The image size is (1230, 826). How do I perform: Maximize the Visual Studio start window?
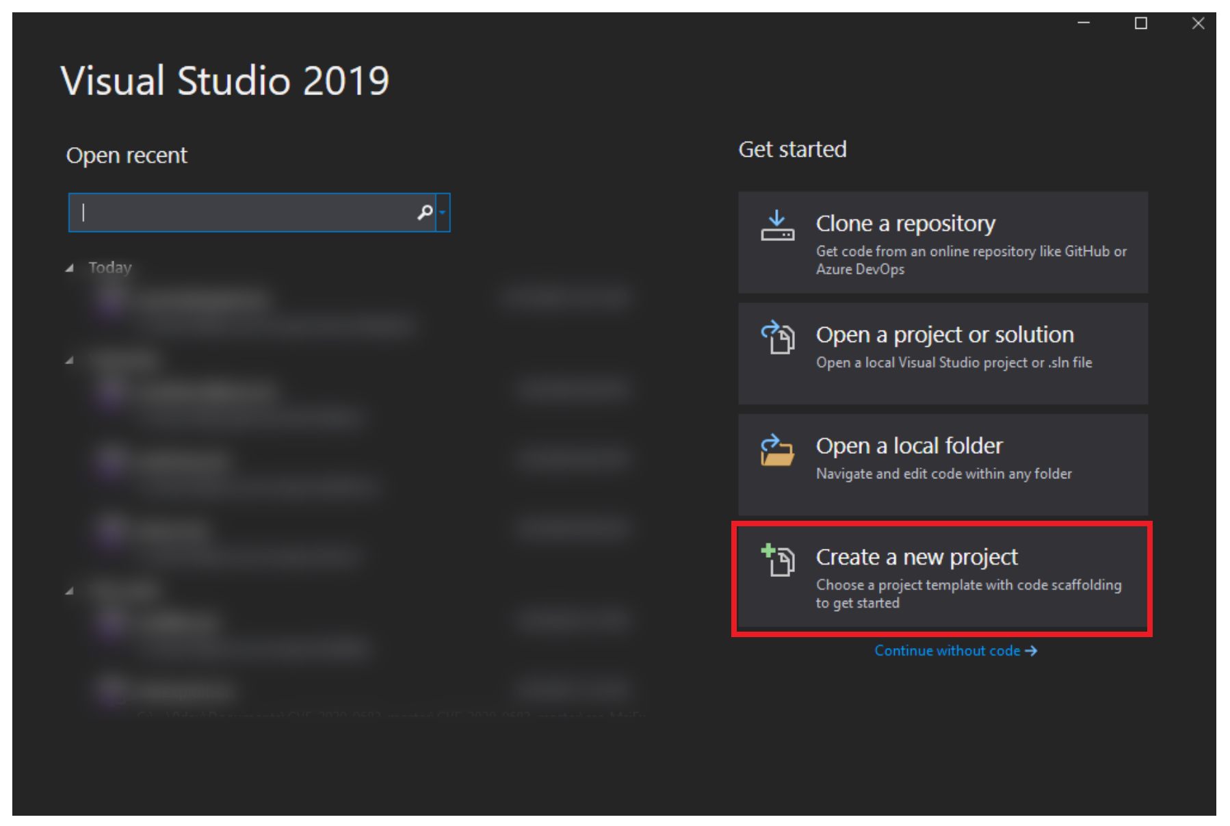[x=1140, y=23]
